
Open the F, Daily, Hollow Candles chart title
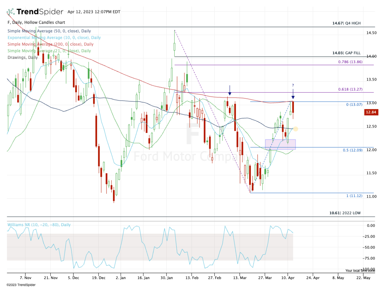pyautogui.click(x=36, y=22)
